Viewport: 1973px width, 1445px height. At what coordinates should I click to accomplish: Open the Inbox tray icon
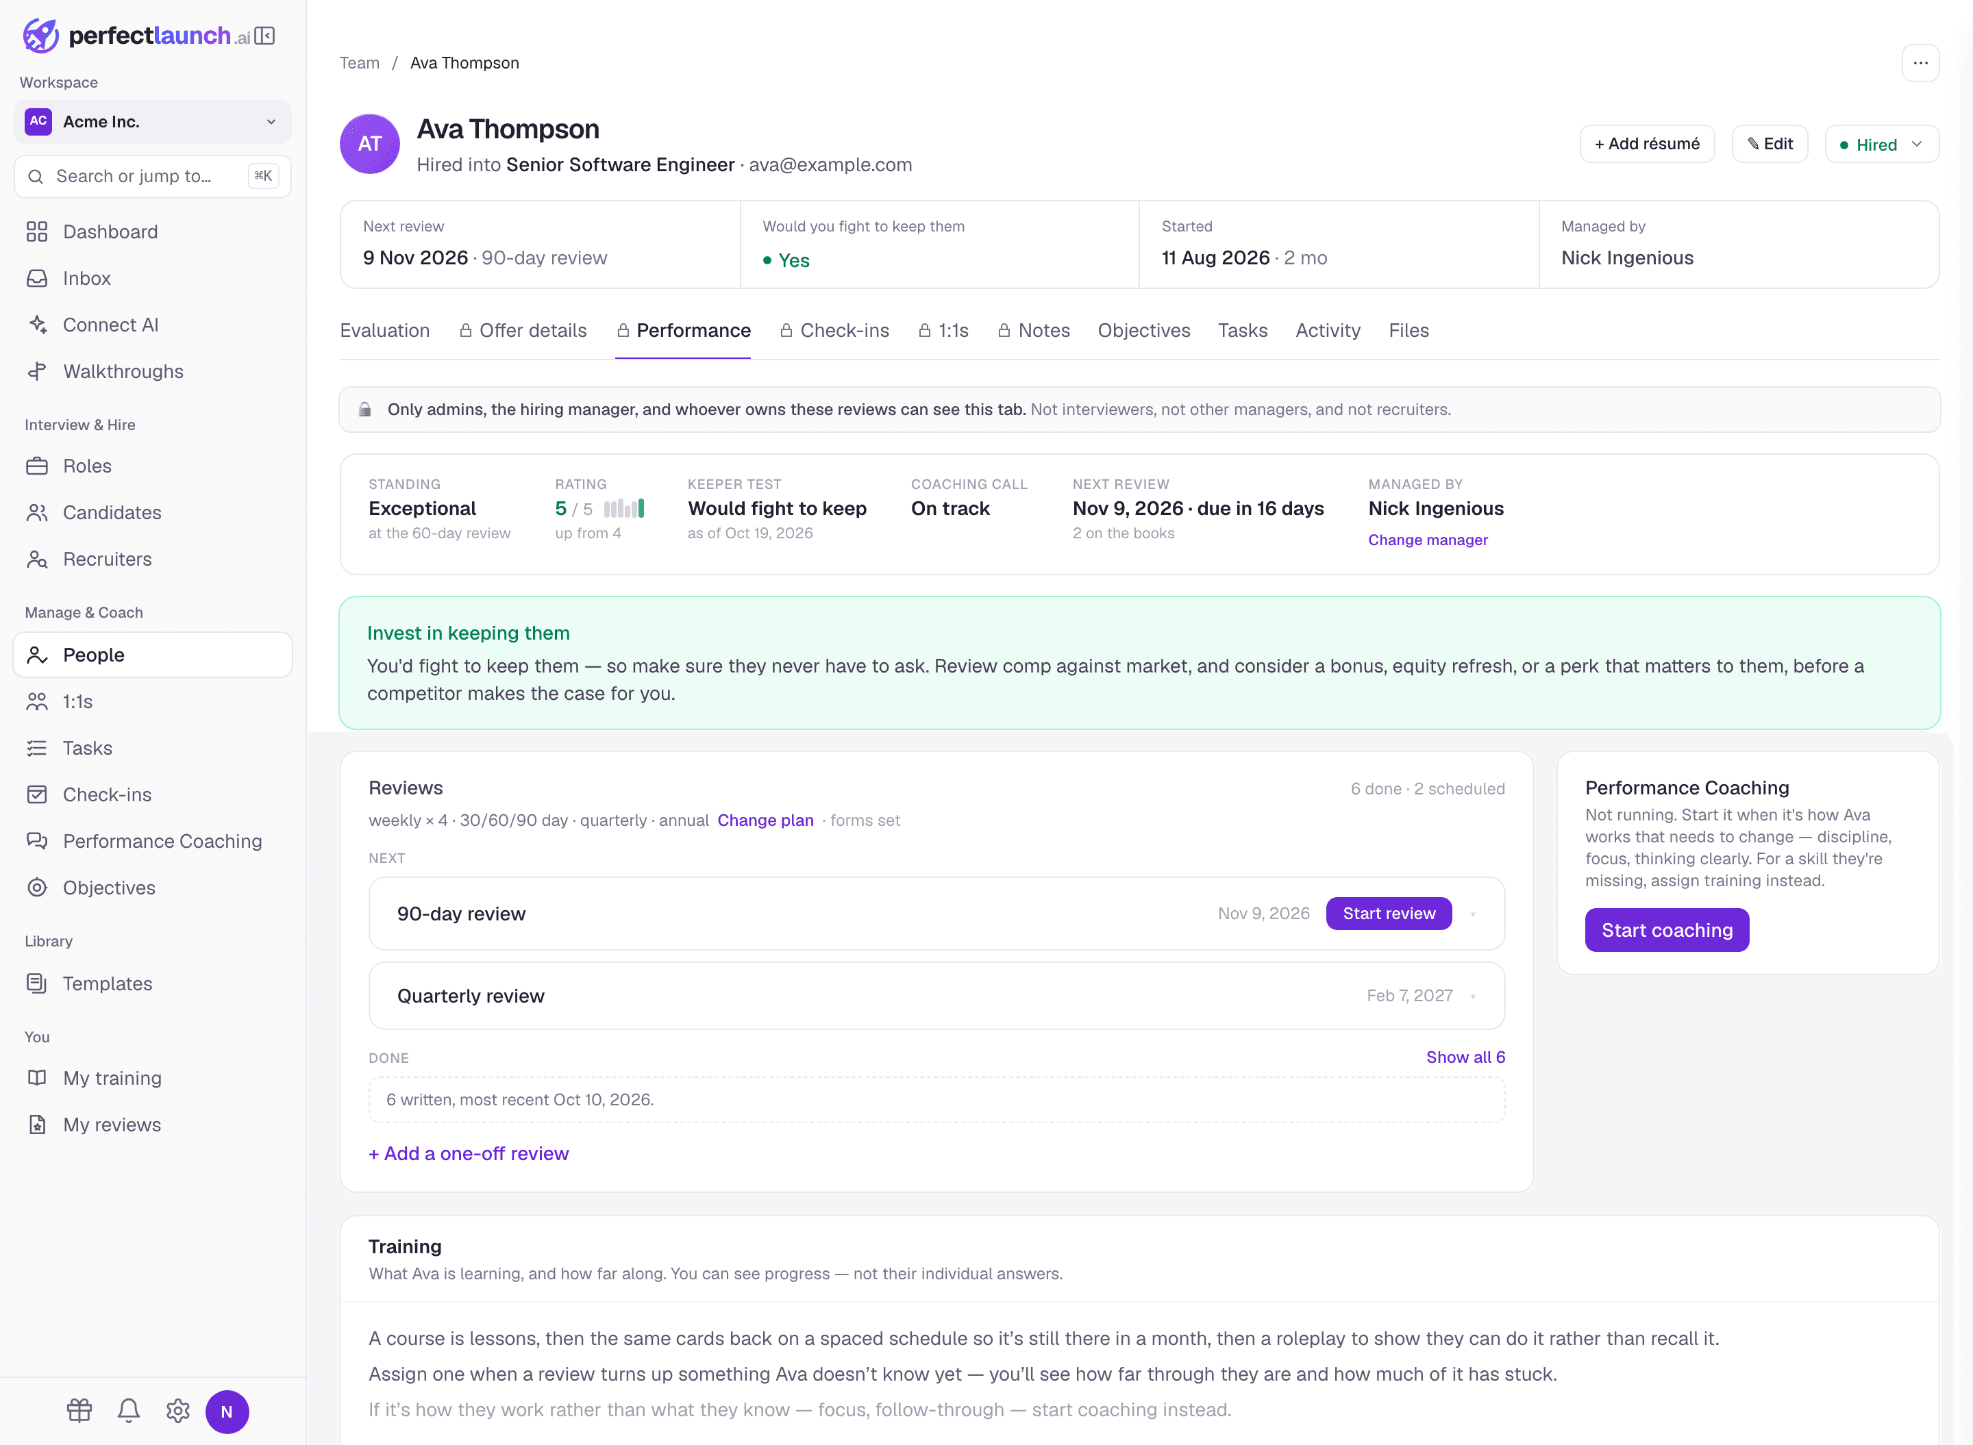coord(37,278)
